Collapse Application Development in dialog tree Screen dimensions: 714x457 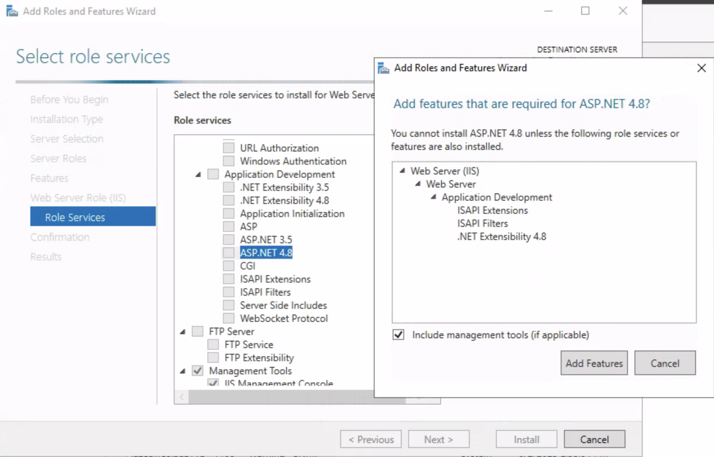point(433,197)
